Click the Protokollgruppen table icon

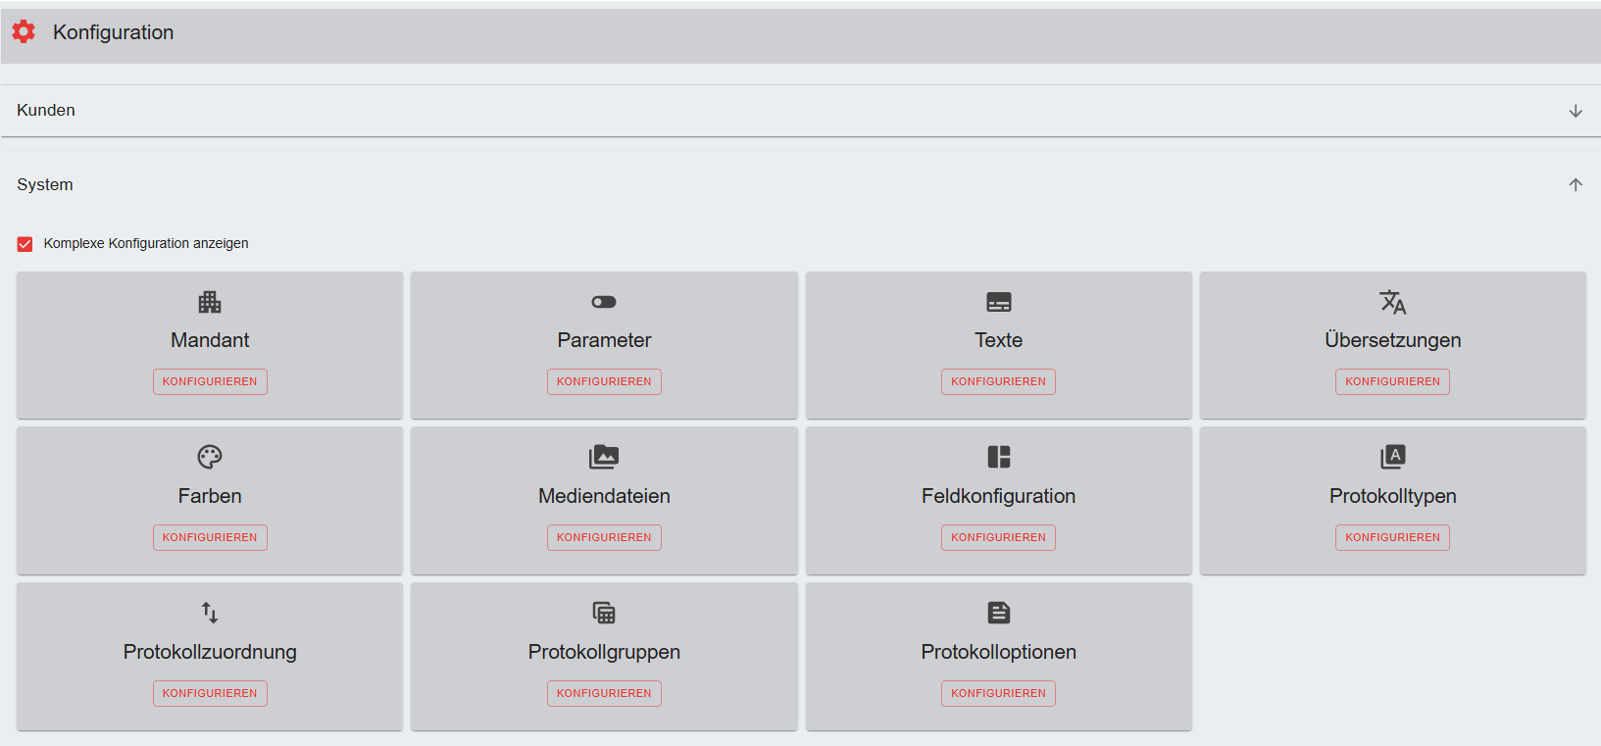(x=604, y=613)
